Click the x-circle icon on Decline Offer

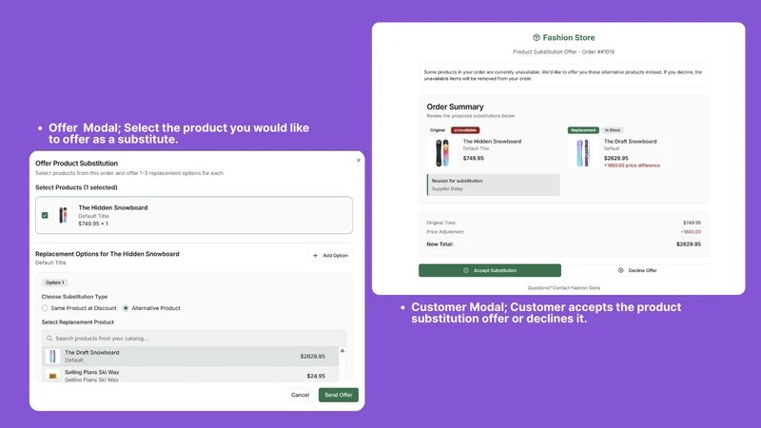pos(620,270)
